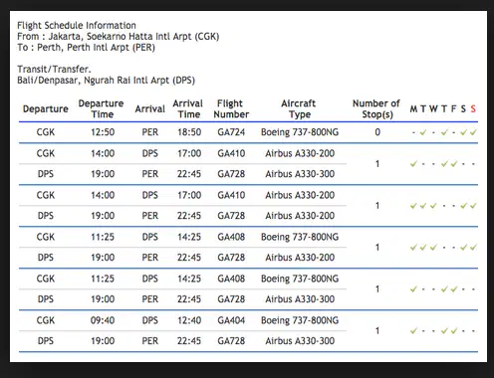The image size is (494, 378).
Task: Click the Aircraft Type column header
Action: click(299, 108)
